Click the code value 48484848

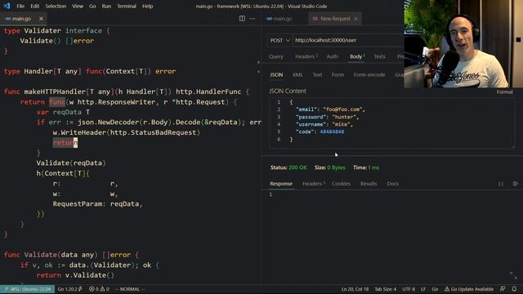point(332,131)
